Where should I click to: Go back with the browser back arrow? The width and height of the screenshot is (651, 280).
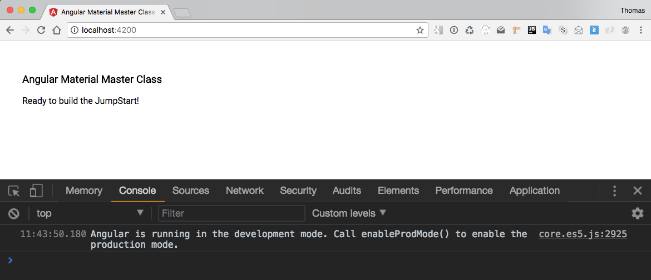click(x=10, y=30)
